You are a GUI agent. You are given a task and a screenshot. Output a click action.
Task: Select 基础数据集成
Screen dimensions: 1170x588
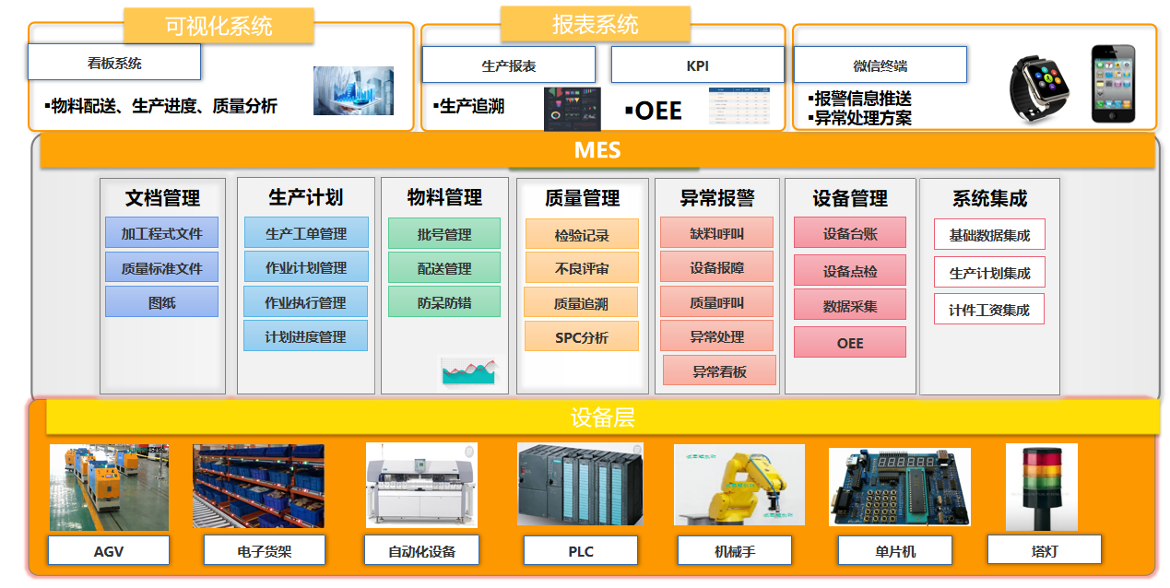pyautogui.click(x=989, y=234)
